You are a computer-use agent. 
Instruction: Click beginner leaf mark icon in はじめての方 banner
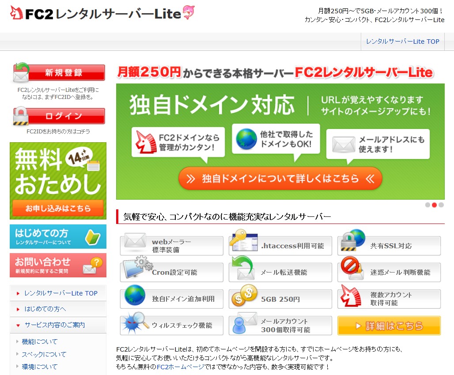pos(93,237)
